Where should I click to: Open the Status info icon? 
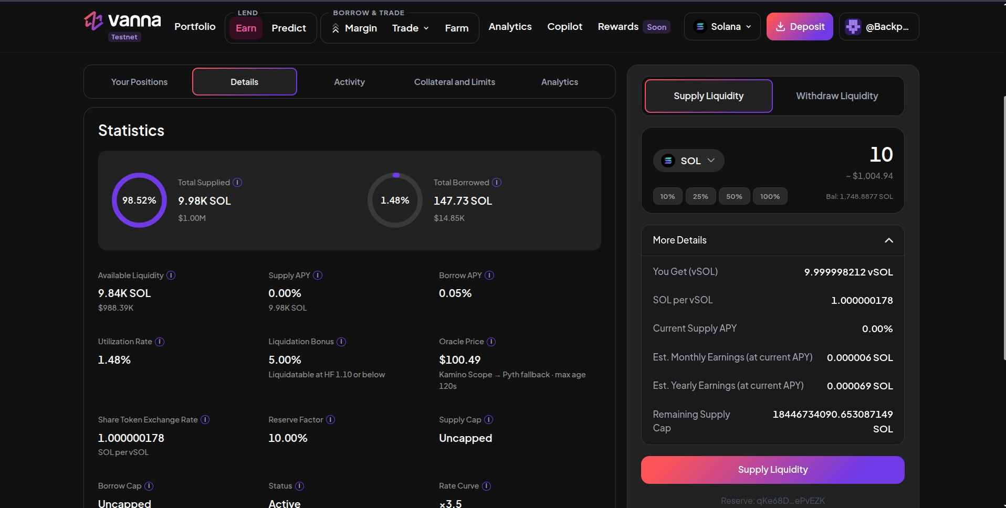click(x=300, y=486)
